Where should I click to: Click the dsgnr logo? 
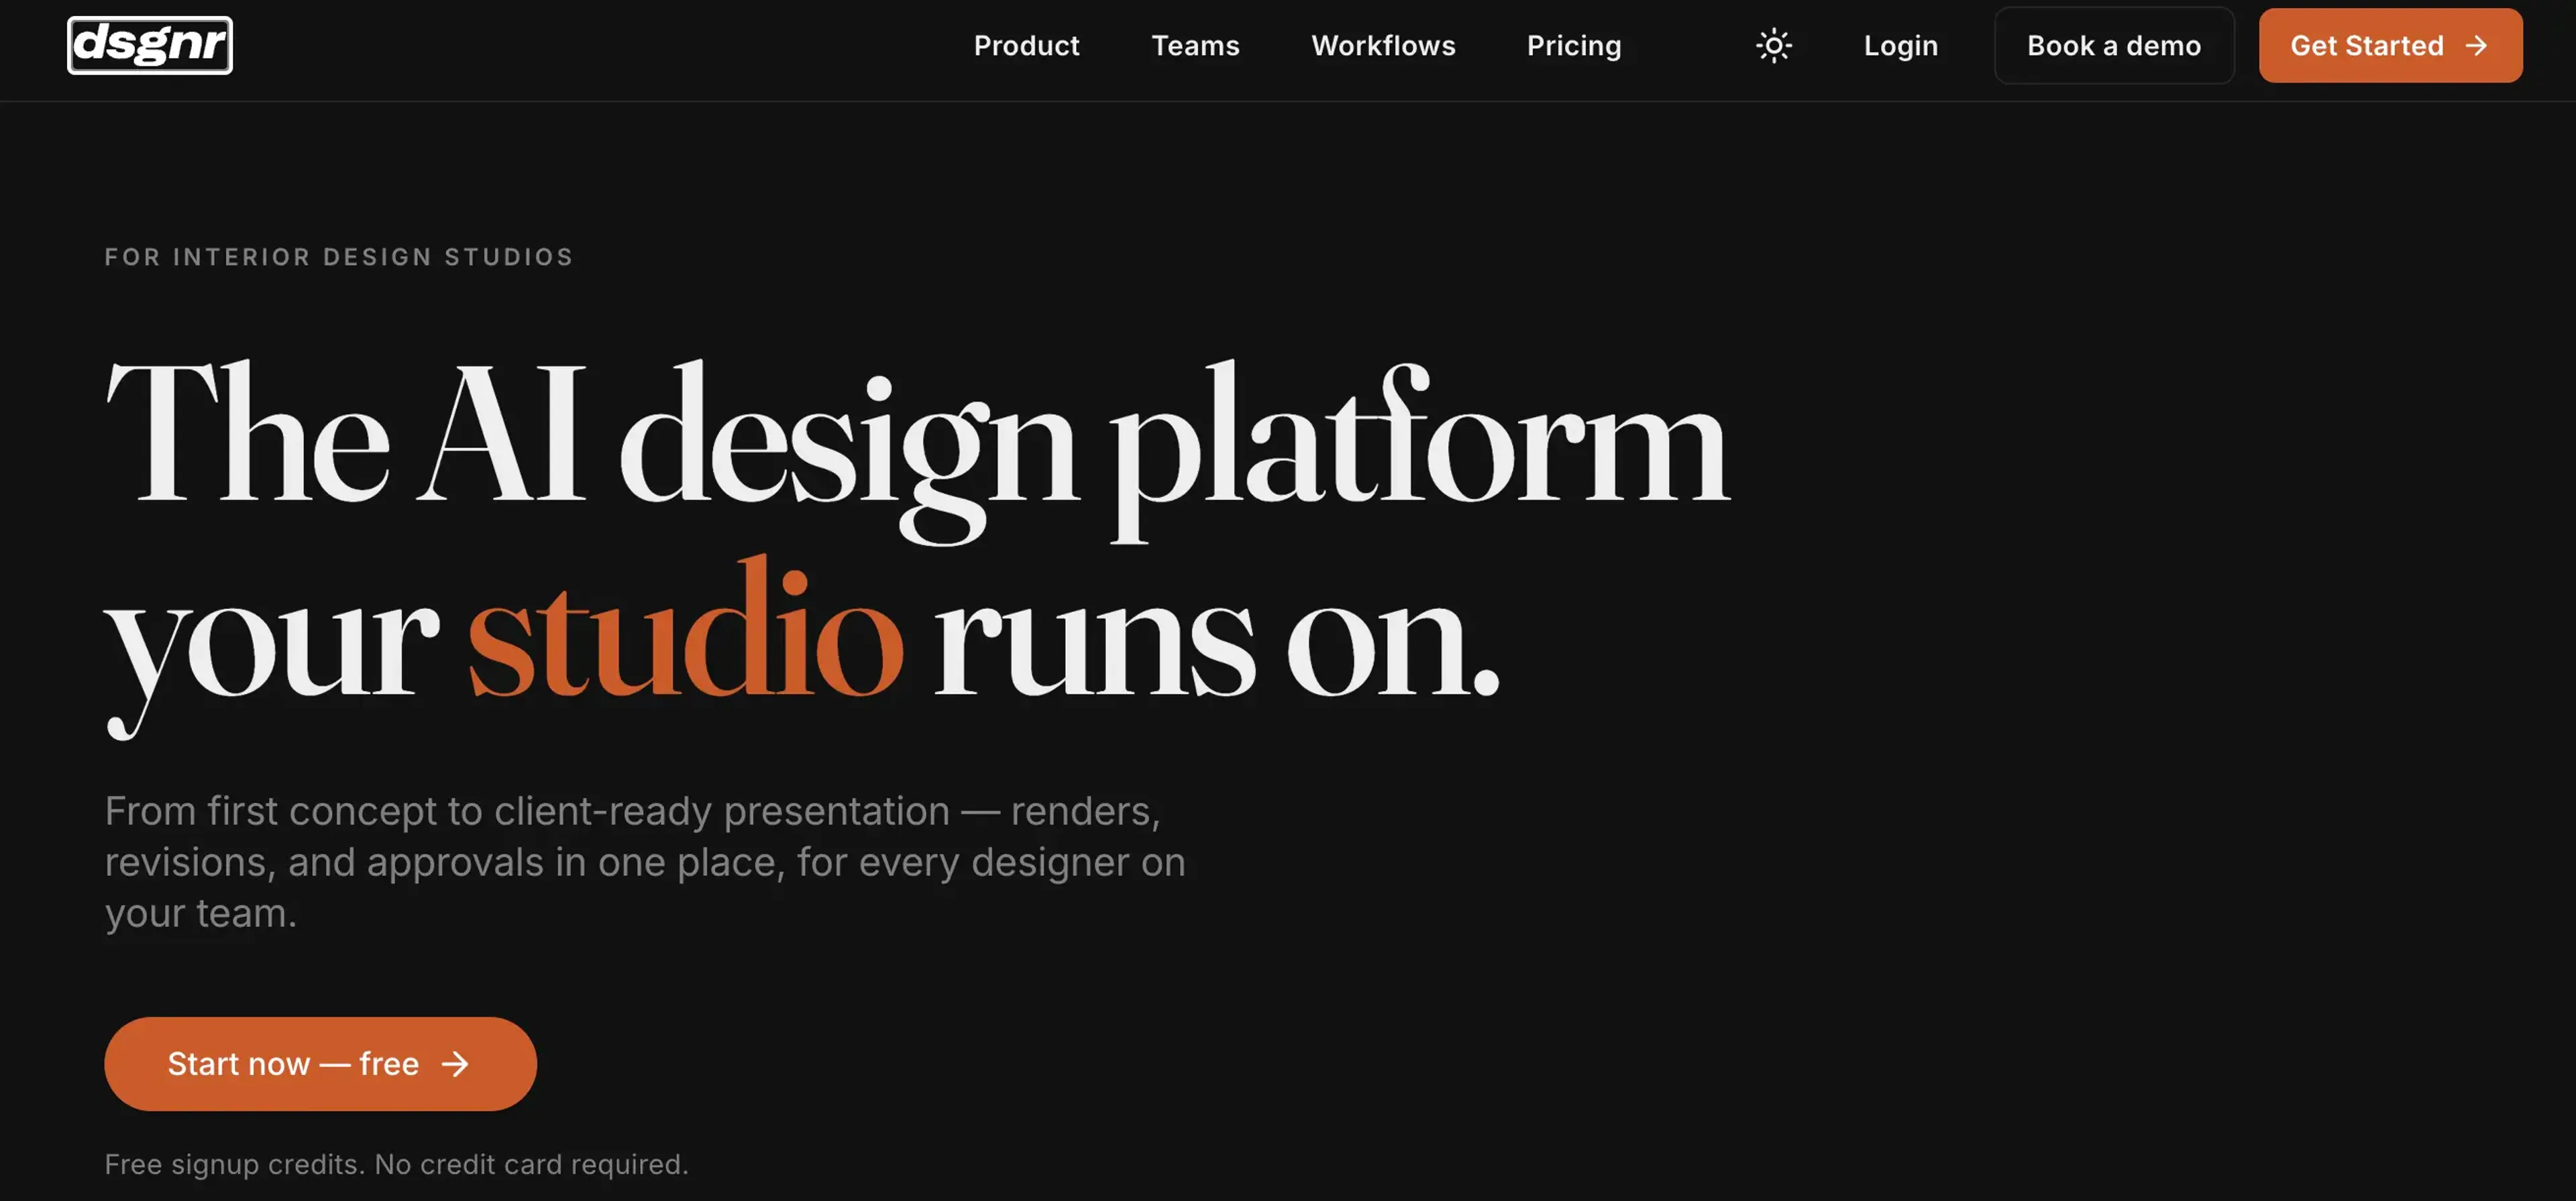(150, 45)
